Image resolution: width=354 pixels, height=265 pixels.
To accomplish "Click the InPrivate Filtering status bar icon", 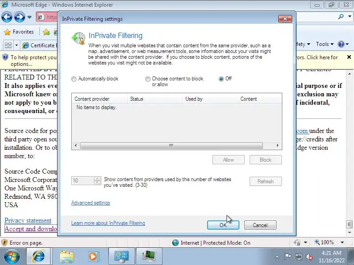I will pos(297,242).
